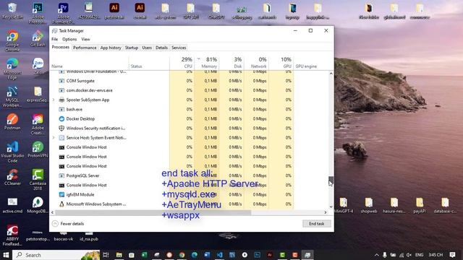Switch to the Users tab
Image resolution: width=463 pixels, height=260 pixels.
(x=147, y=48)
